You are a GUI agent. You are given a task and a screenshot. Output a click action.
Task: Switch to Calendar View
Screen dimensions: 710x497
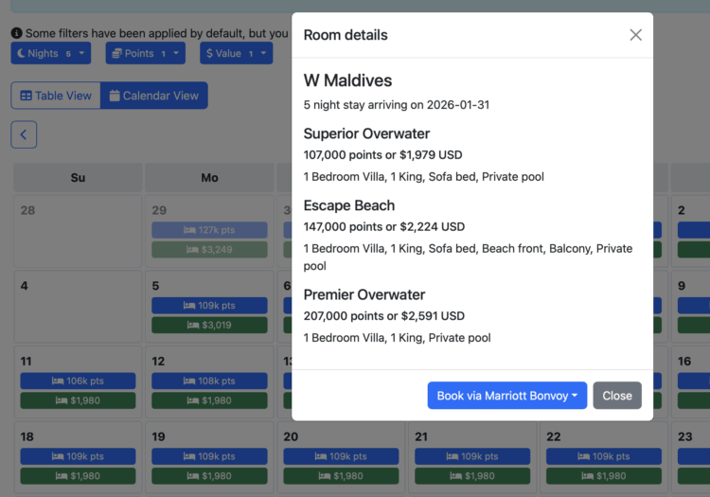tap(154, 96)
